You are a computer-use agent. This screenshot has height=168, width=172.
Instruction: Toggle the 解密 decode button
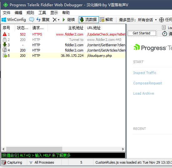click(x=106, y=20)
